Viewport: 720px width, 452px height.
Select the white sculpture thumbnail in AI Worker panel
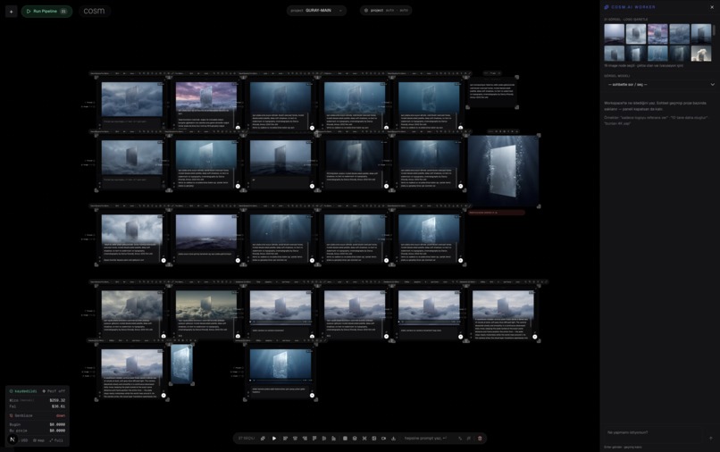click(x=700, y=54)
